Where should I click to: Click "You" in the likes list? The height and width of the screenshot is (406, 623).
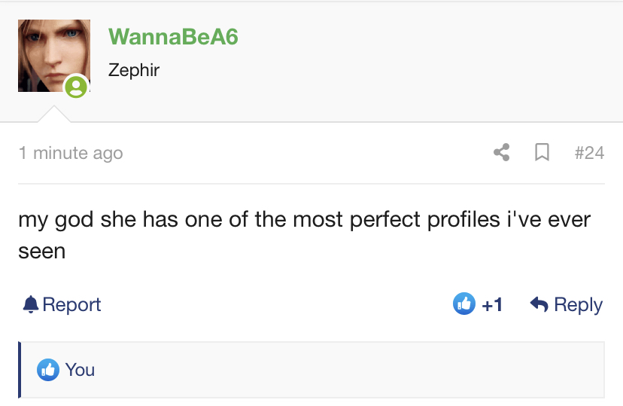pos(80,370)
